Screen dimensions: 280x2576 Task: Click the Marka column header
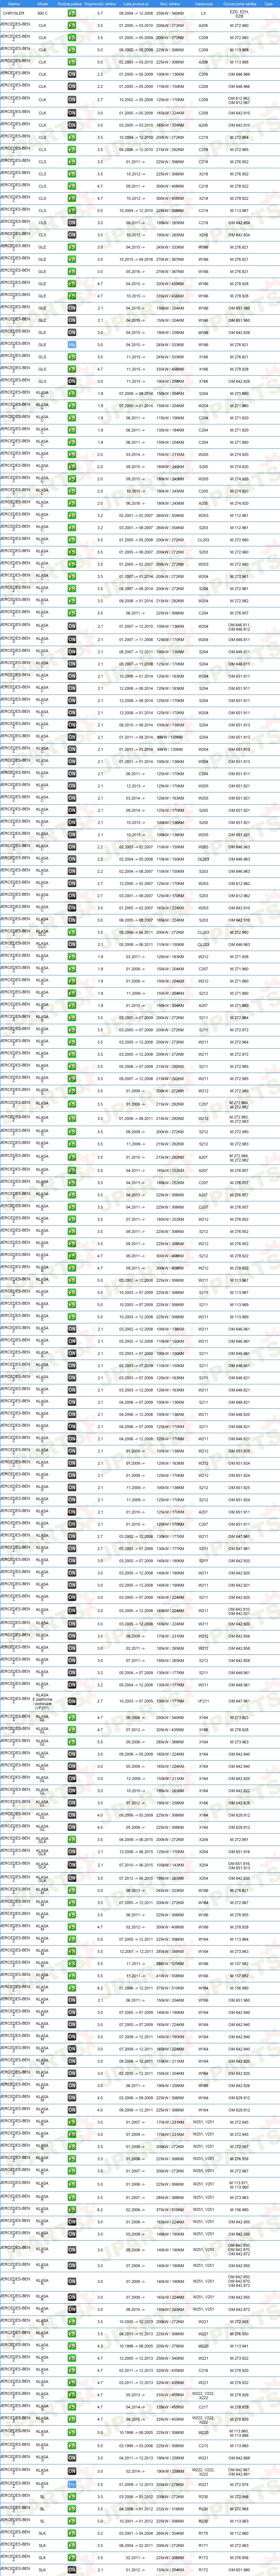[x=14, y=4]
